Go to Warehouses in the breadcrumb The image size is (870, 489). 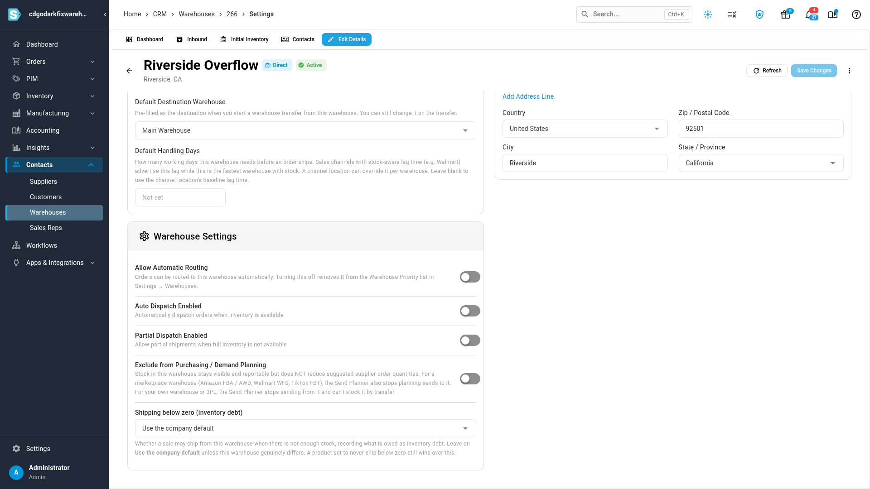point(197,14)
